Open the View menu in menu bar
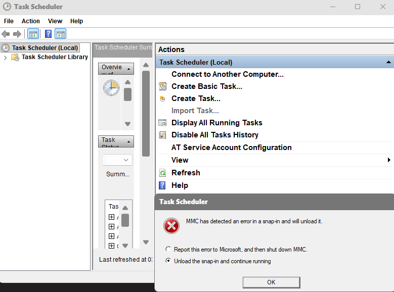394x292 pixels. 55,21
